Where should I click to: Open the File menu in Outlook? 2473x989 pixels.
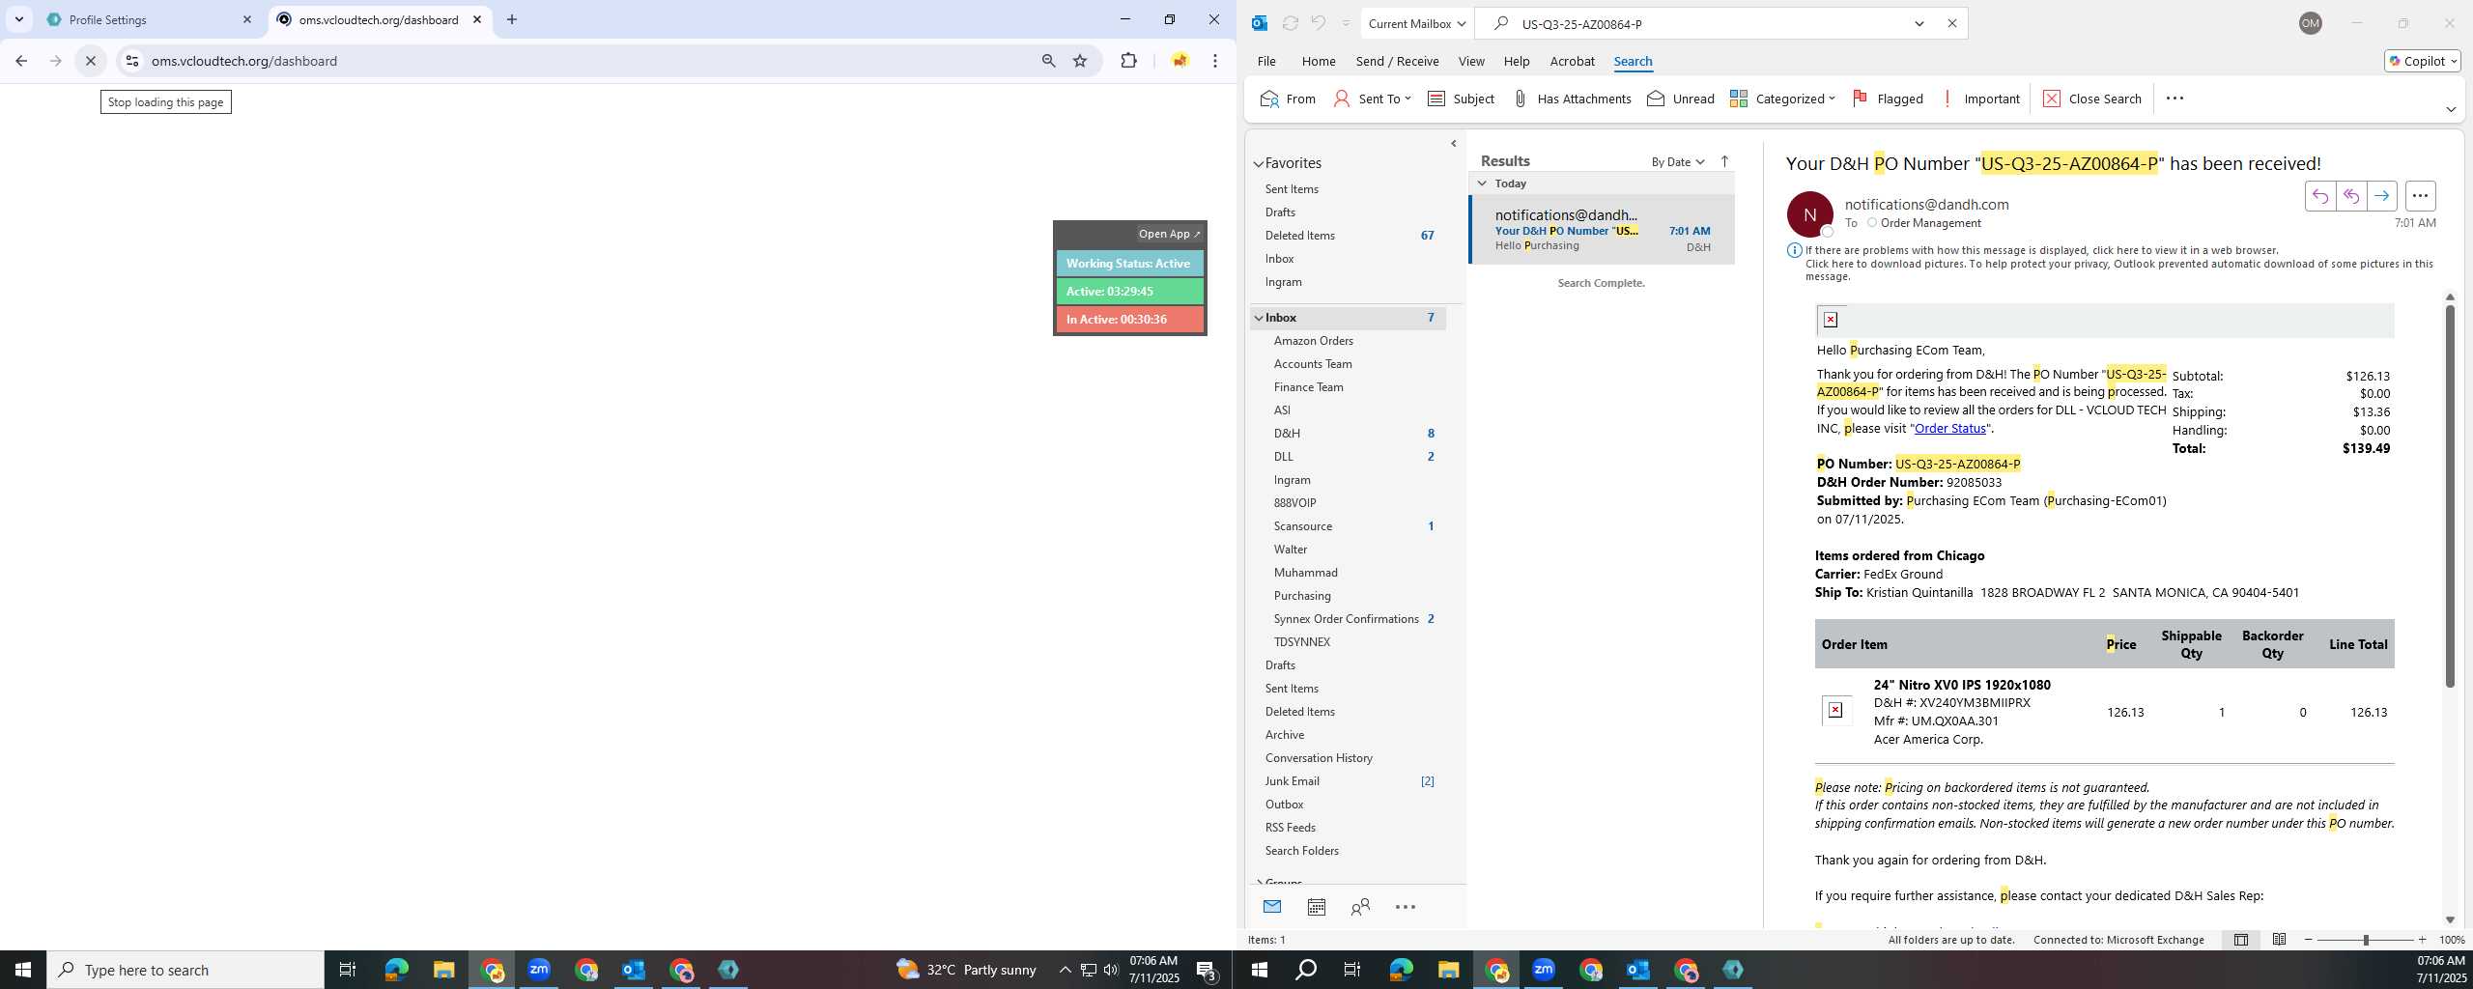coord(1265,61)
